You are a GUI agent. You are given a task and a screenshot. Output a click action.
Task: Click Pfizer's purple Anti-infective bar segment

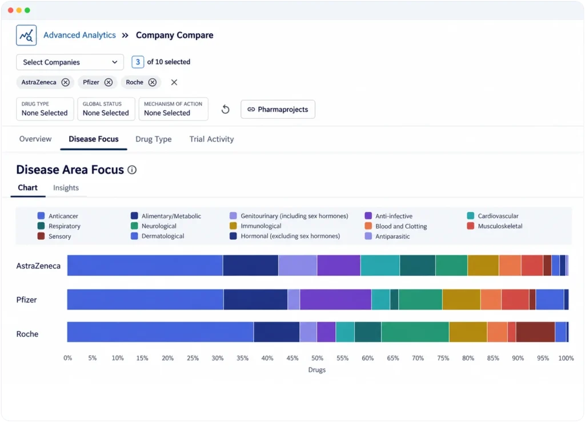point(336,299)
